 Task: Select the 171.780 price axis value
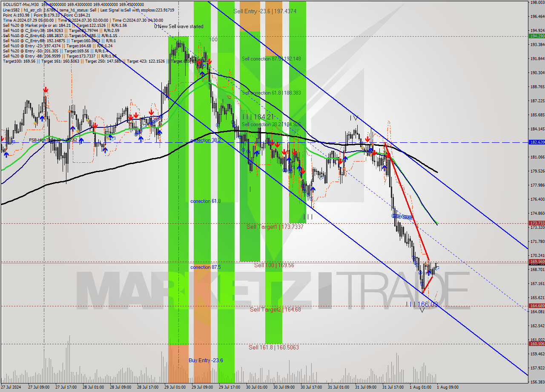pyautogui.click(x=537, y=242)
